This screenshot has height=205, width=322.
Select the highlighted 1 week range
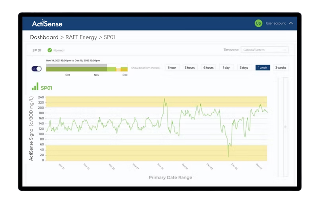pyautogui.click(x=263, y=68)
